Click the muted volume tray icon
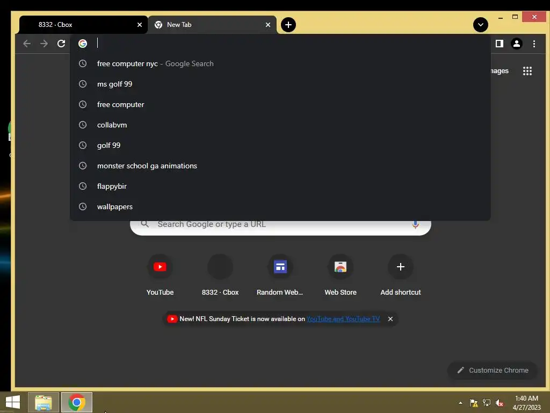550x413 pixels. [500, 403]
